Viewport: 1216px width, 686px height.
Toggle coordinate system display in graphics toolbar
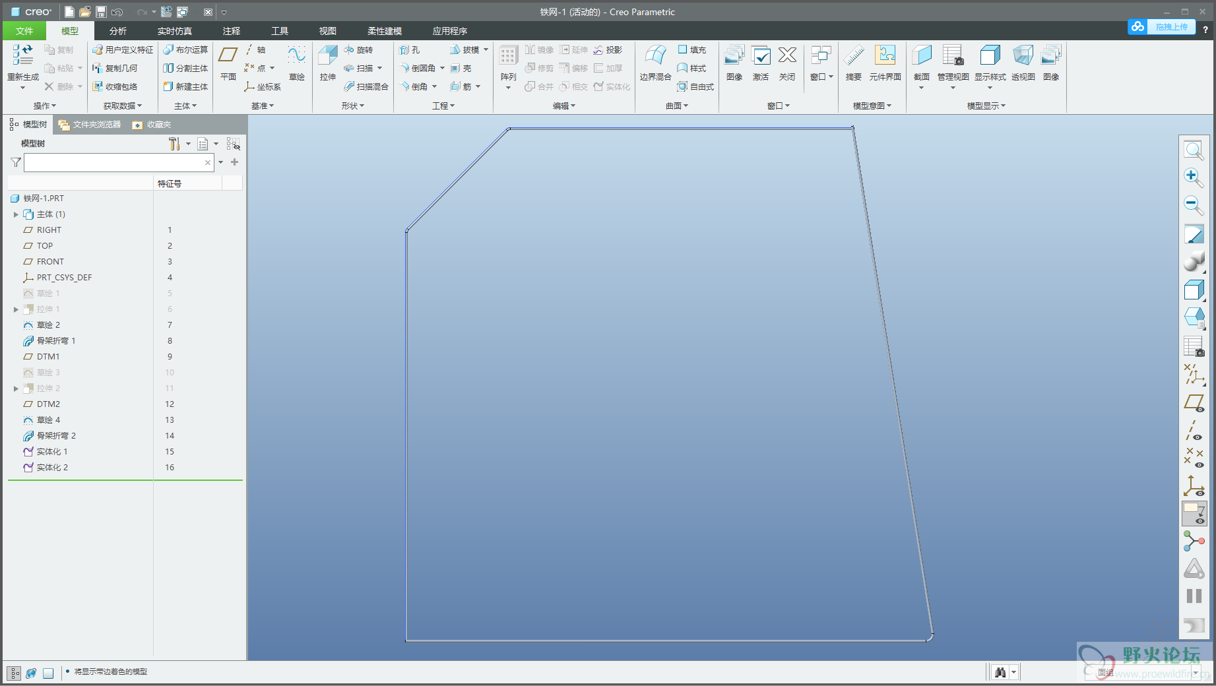1194,486
